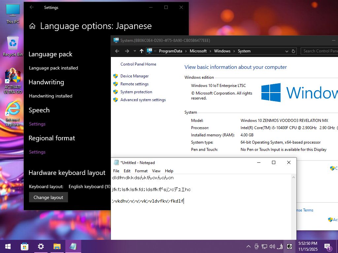Open the Windows Start menu

8,246
